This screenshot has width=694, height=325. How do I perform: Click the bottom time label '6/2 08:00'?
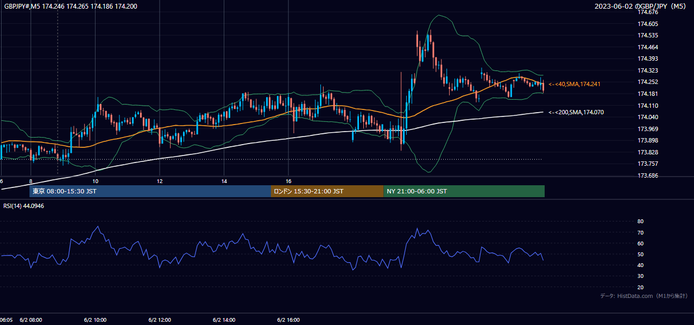point(31,320)
